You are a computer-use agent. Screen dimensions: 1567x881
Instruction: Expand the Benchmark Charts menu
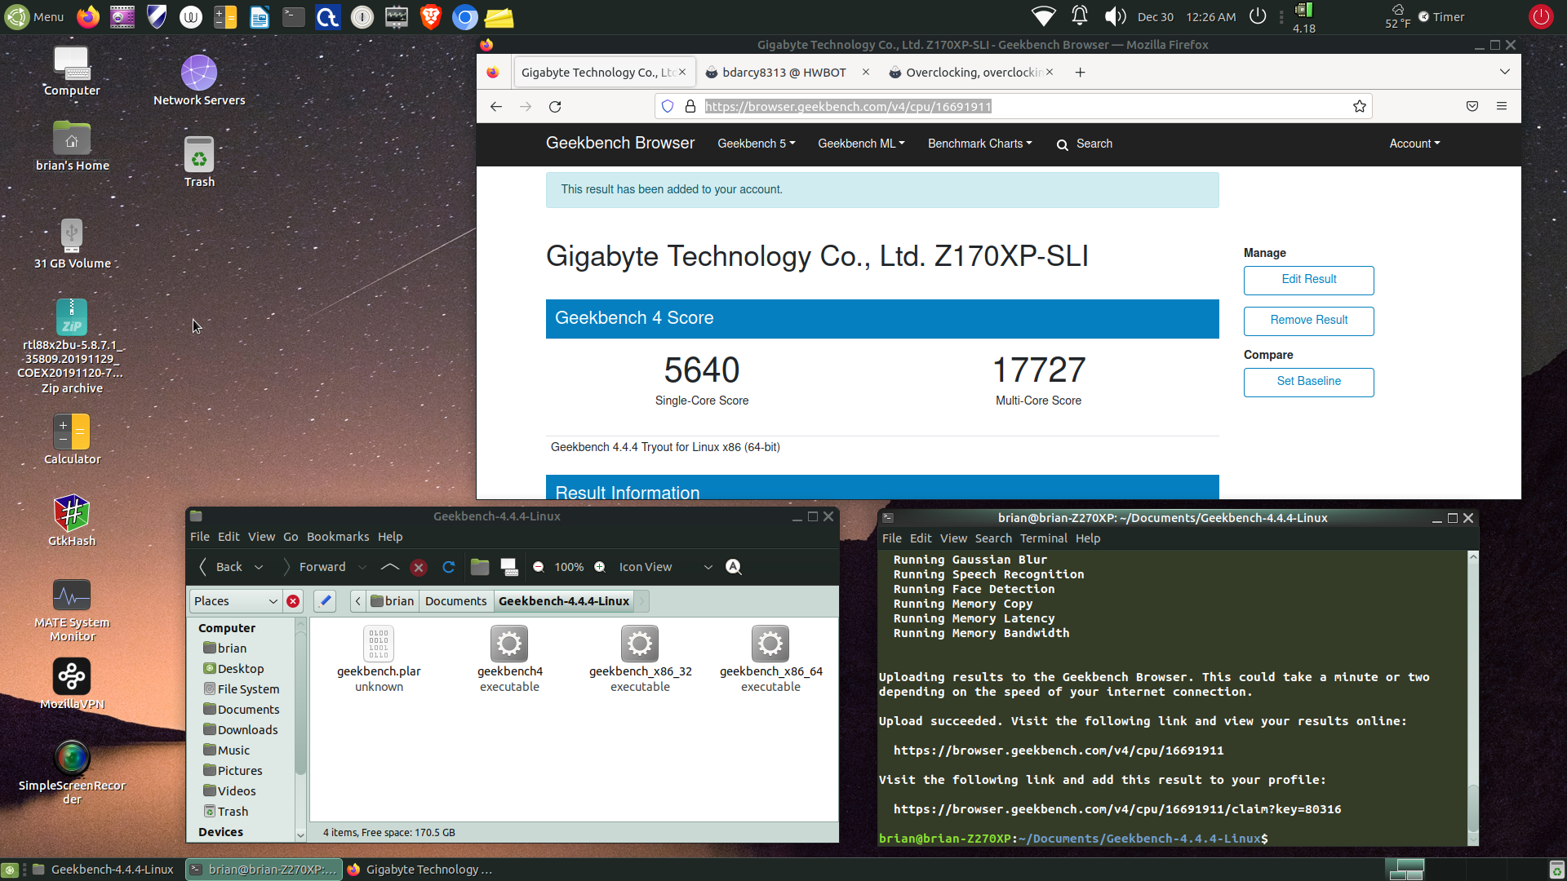click(979, 144)
